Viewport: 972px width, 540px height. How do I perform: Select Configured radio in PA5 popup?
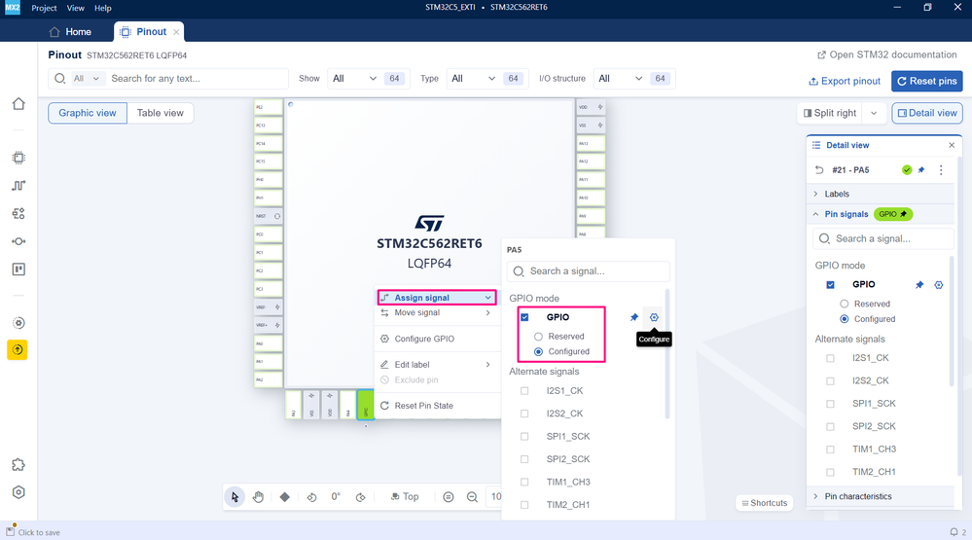(x=538, y=351)
